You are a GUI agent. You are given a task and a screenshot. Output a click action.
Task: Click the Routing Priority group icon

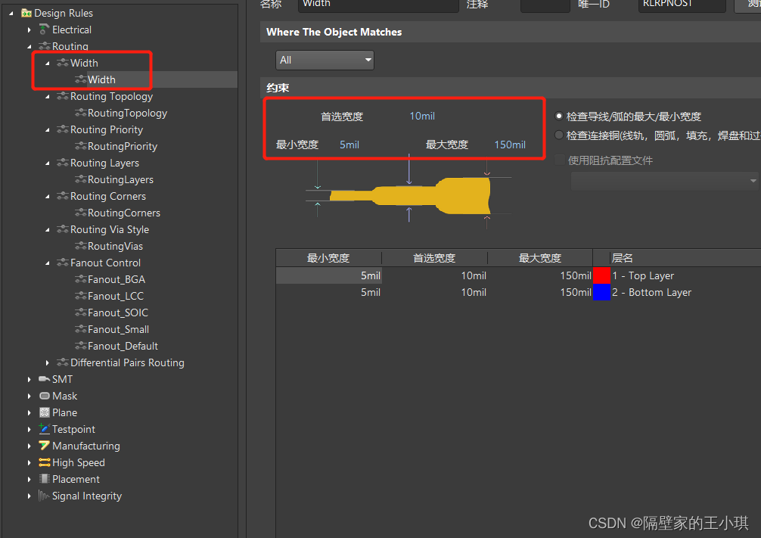coord(62,129)
